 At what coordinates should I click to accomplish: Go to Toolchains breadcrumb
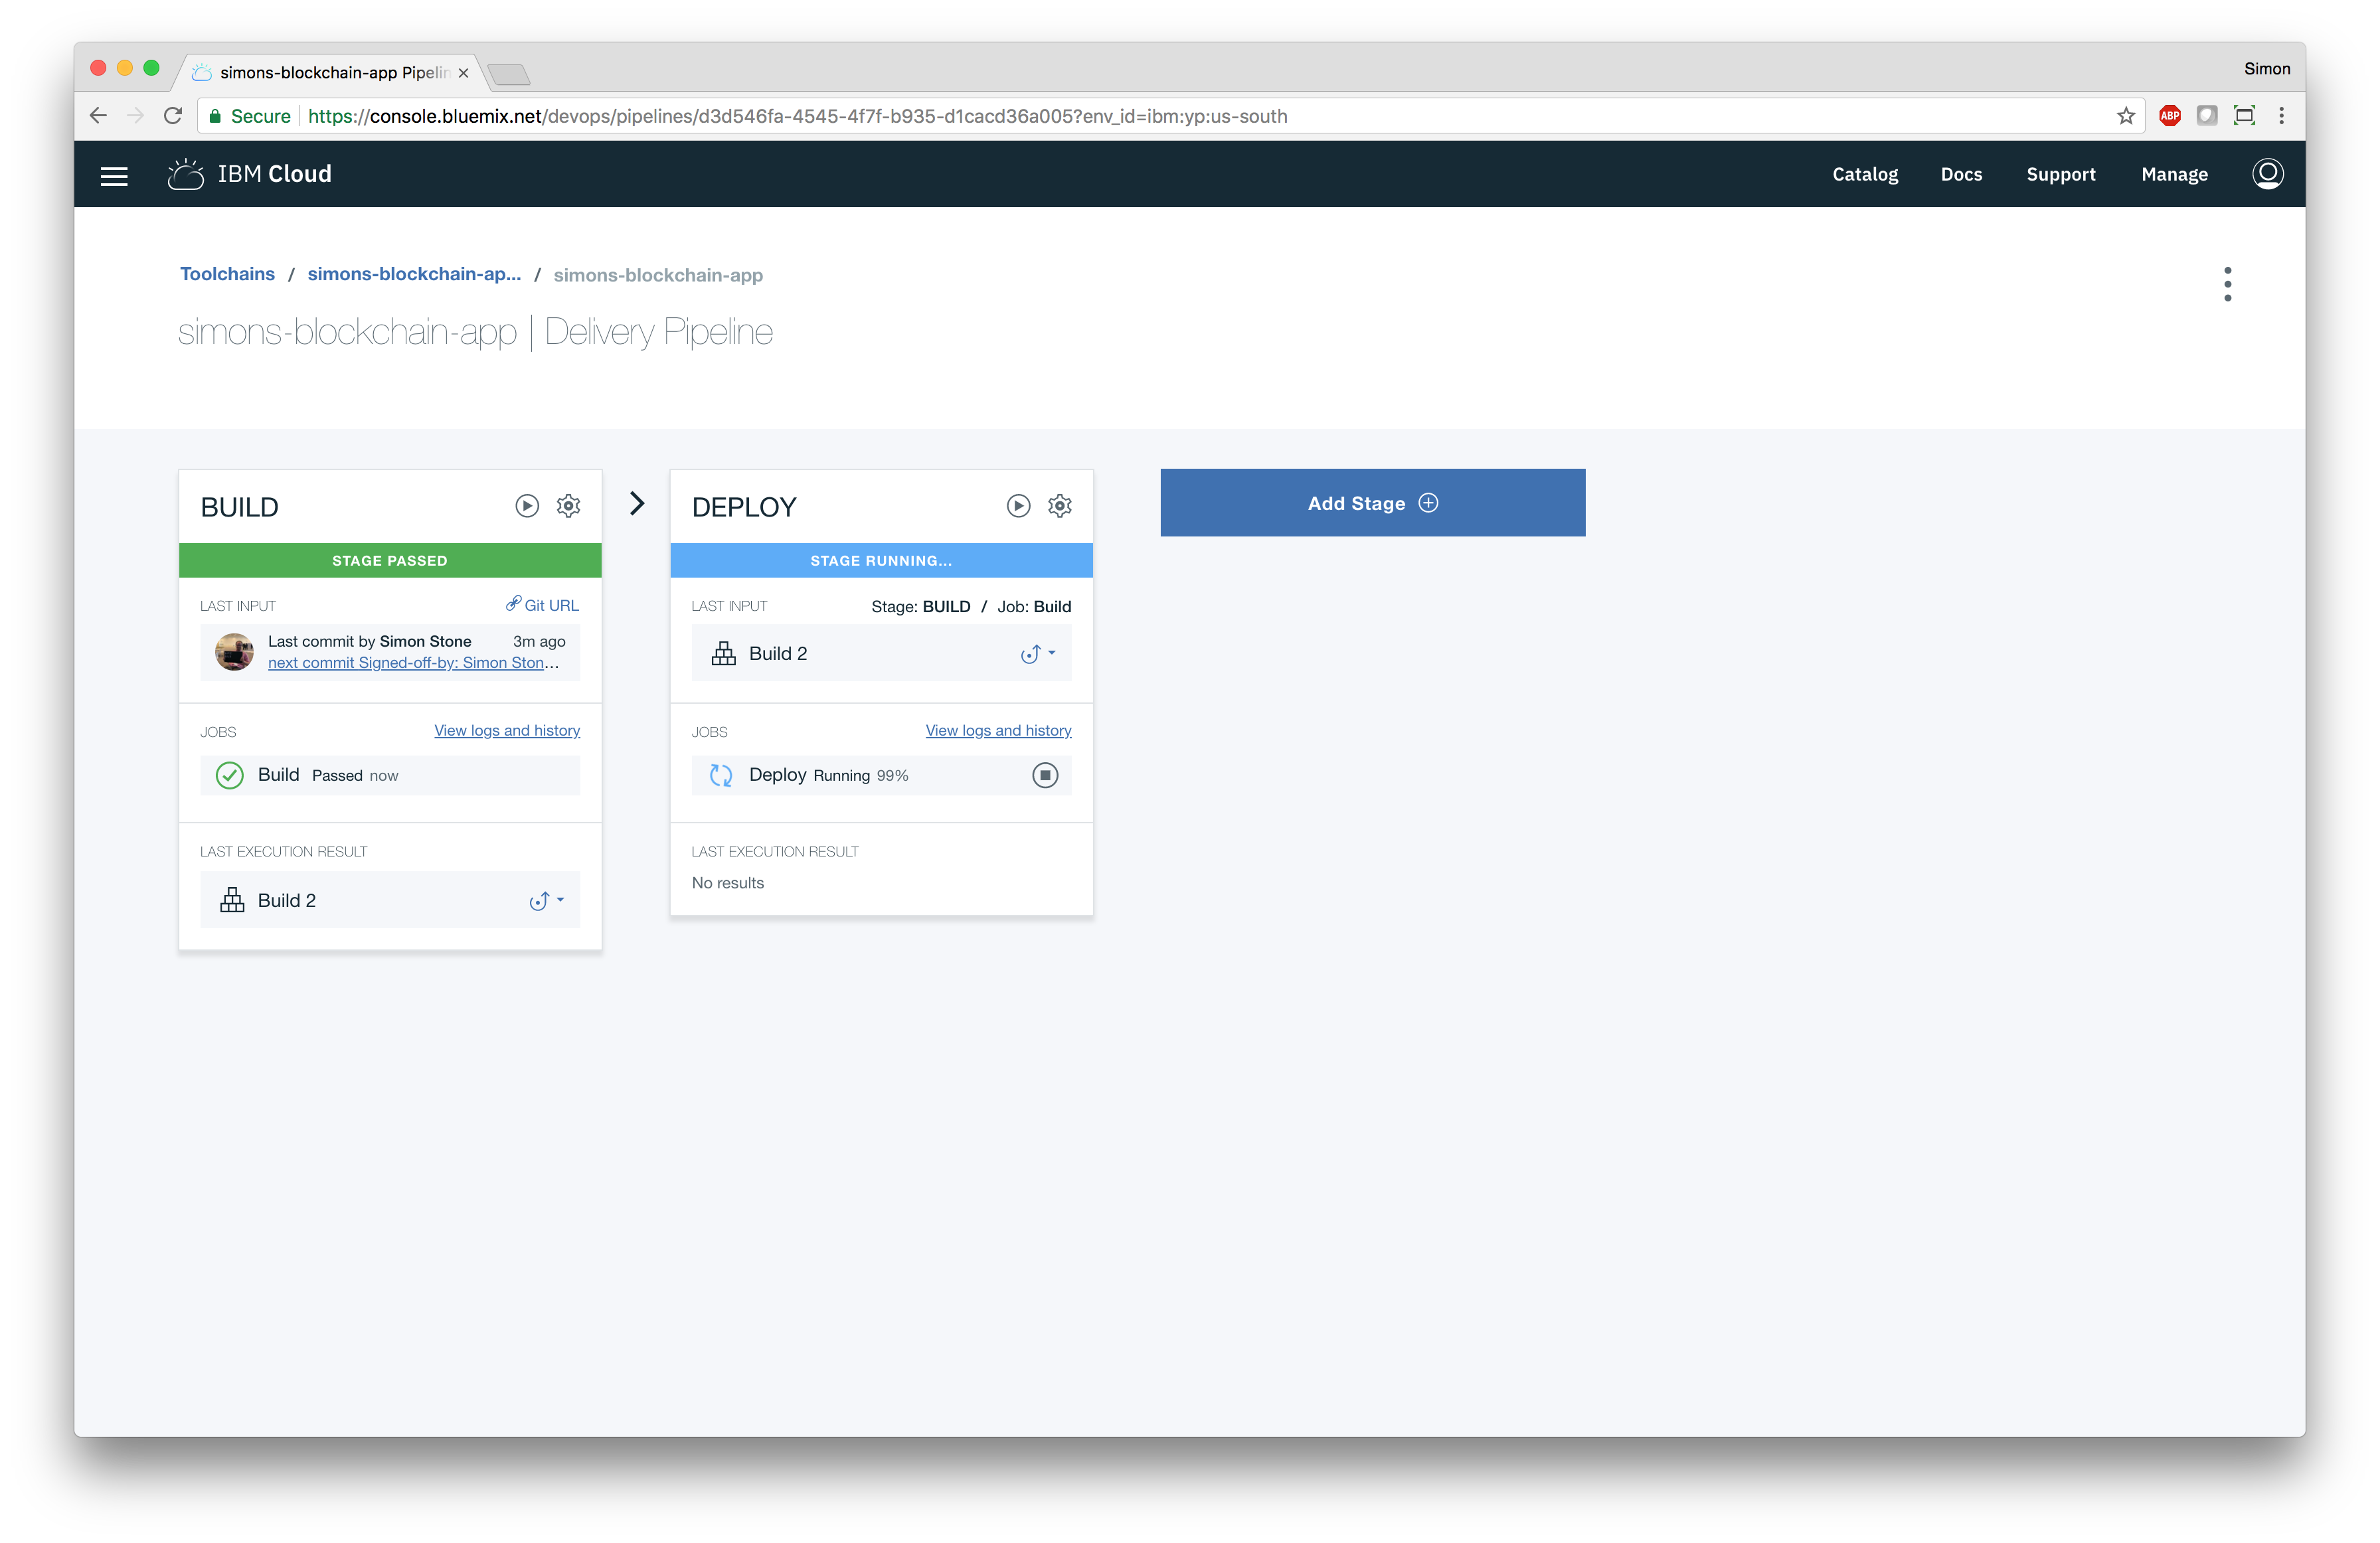pyautogui.click(x=227, y=274)
